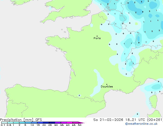Viewport: 163px width, 126px height.
Task: Open the weatheronline.co.uk copyright link
Action: click(x=141, y=124)
